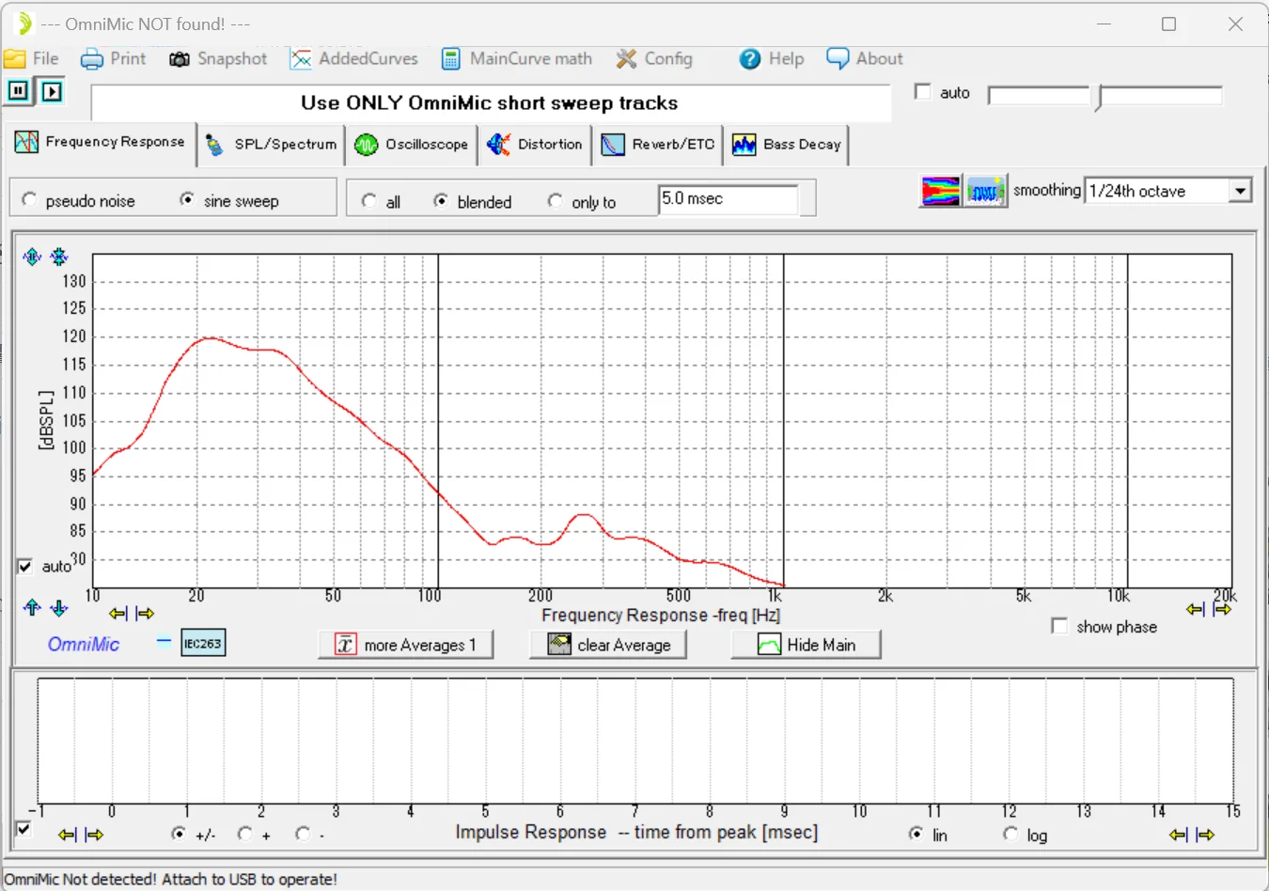Select the 'only to' radio option
The height and width of the screenshot is (891, 1269).
[556, 201]
